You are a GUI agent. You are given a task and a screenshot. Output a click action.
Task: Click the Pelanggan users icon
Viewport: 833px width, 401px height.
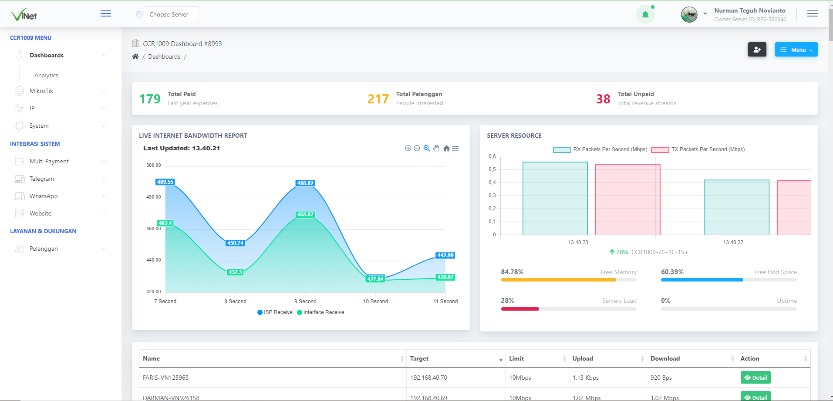click(x=20, y=249)
